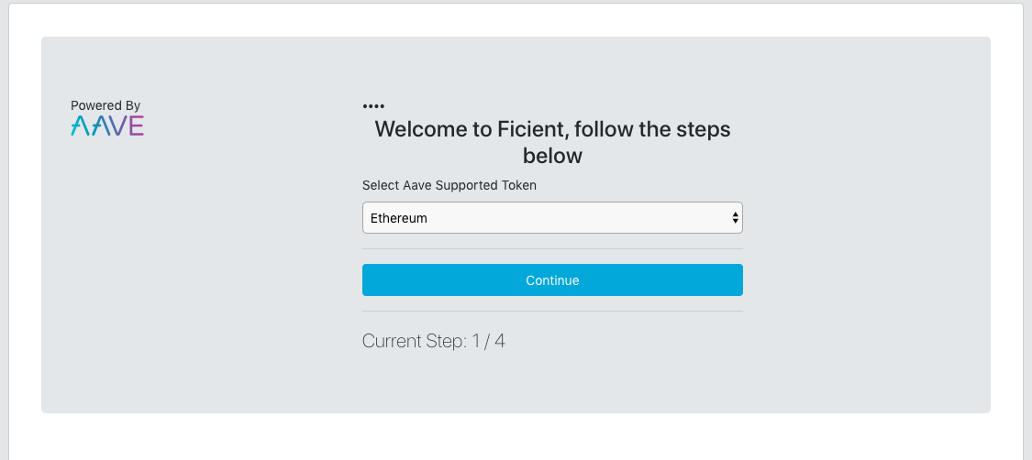Open the Aave Supported Token dropdown

(552, 218)
